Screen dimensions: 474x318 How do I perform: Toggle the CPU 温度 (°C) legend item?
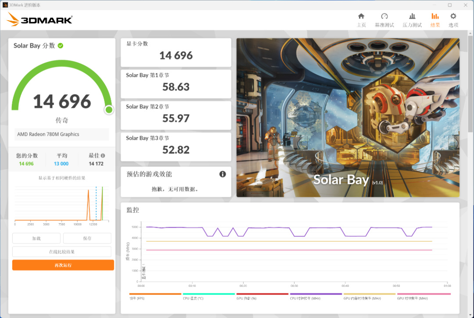click(208, 296)
